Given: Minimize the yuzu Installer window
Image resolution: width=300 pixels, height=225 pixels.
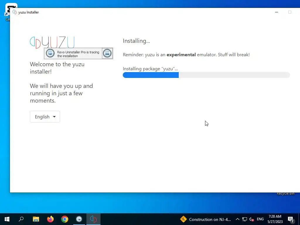Looking at the screenshot, I should tap(277, 12).
